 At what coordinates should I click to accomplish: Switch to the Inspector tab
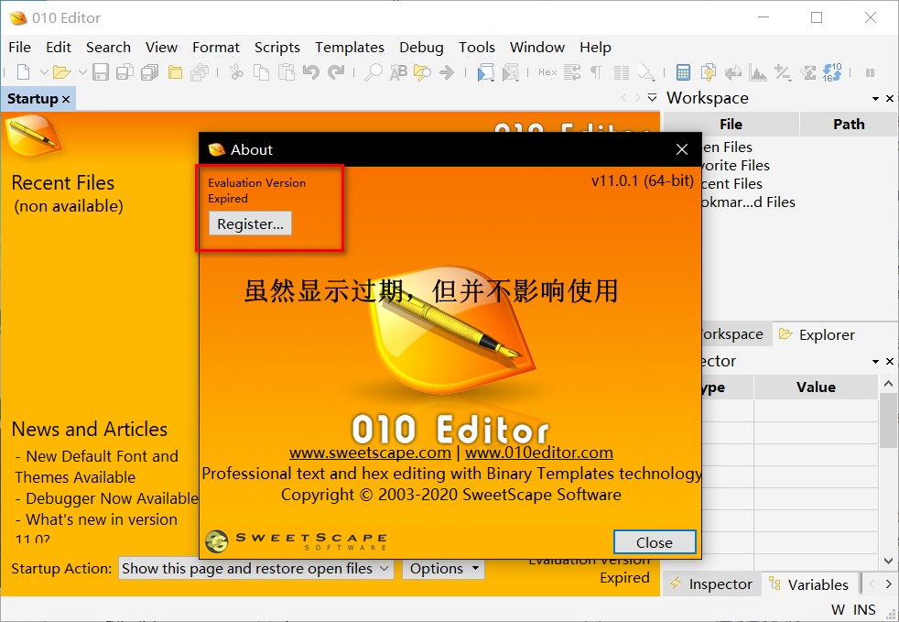point(711,584)
